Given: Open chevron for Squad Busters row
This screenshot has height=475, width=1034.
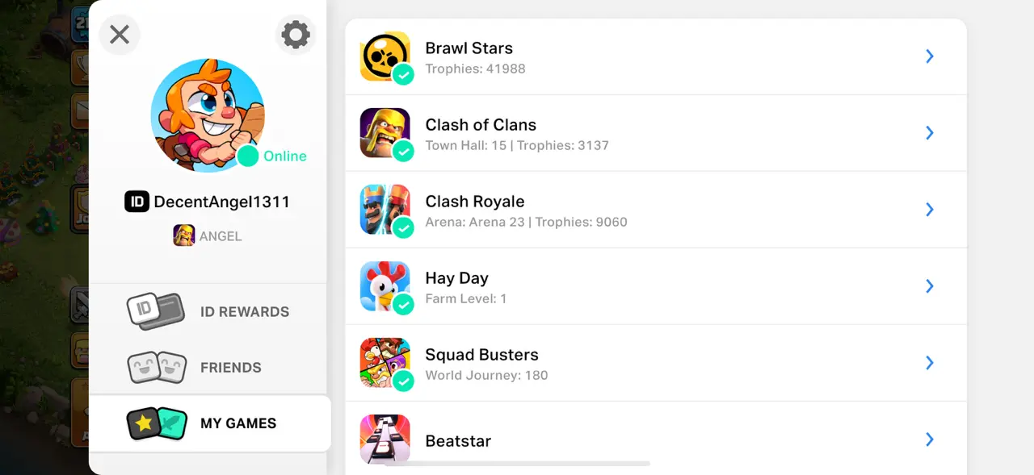Looking at the screenshot, I should (x=930, y=362).
